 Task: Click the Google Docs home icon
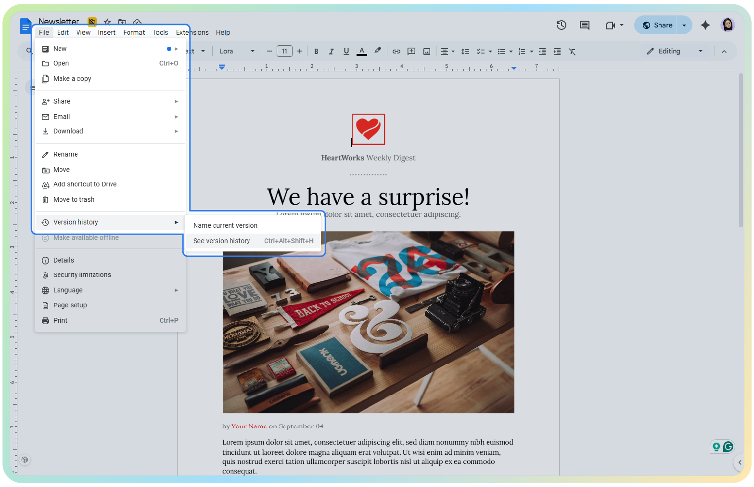click(26, 26)
